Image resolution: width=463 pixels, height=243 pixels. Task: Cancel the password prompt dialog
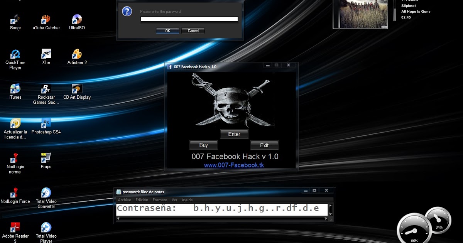click(193, 31)
